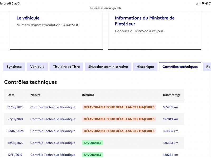Click the FAVORABLE badge for 12/11/2019
Screen dimensions: 211x158
[x=93, y=155]
